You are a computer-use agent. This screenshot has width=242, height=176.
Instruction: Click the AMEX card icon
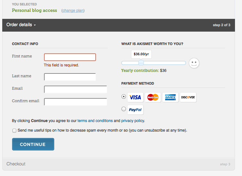pos(170,97)
